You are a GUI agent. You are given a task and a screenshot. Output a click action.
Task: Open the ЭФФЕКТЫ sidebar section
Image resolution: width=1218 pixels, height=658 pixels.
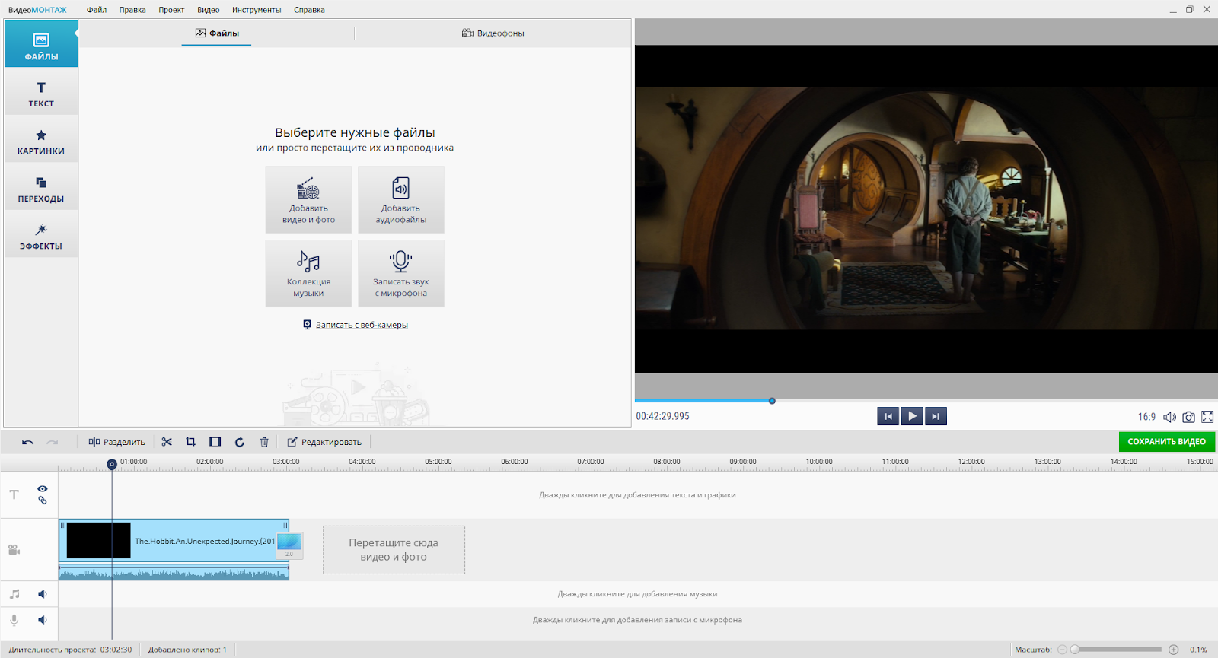pyautogui.click(x=41, y=236)
